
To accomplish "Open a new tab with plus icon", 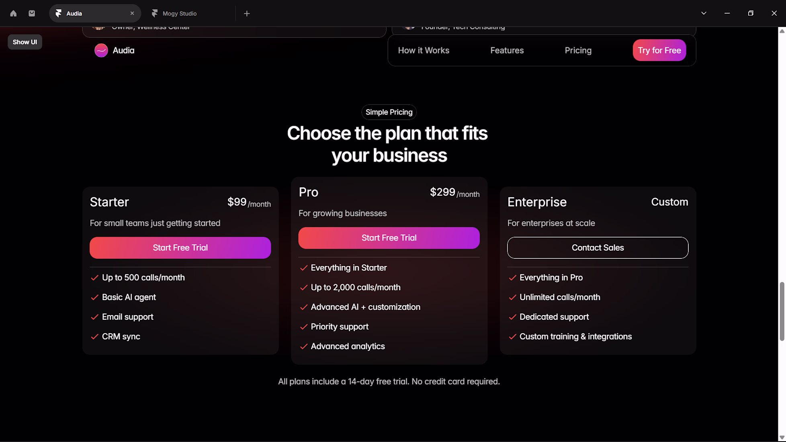I will 247,13.
